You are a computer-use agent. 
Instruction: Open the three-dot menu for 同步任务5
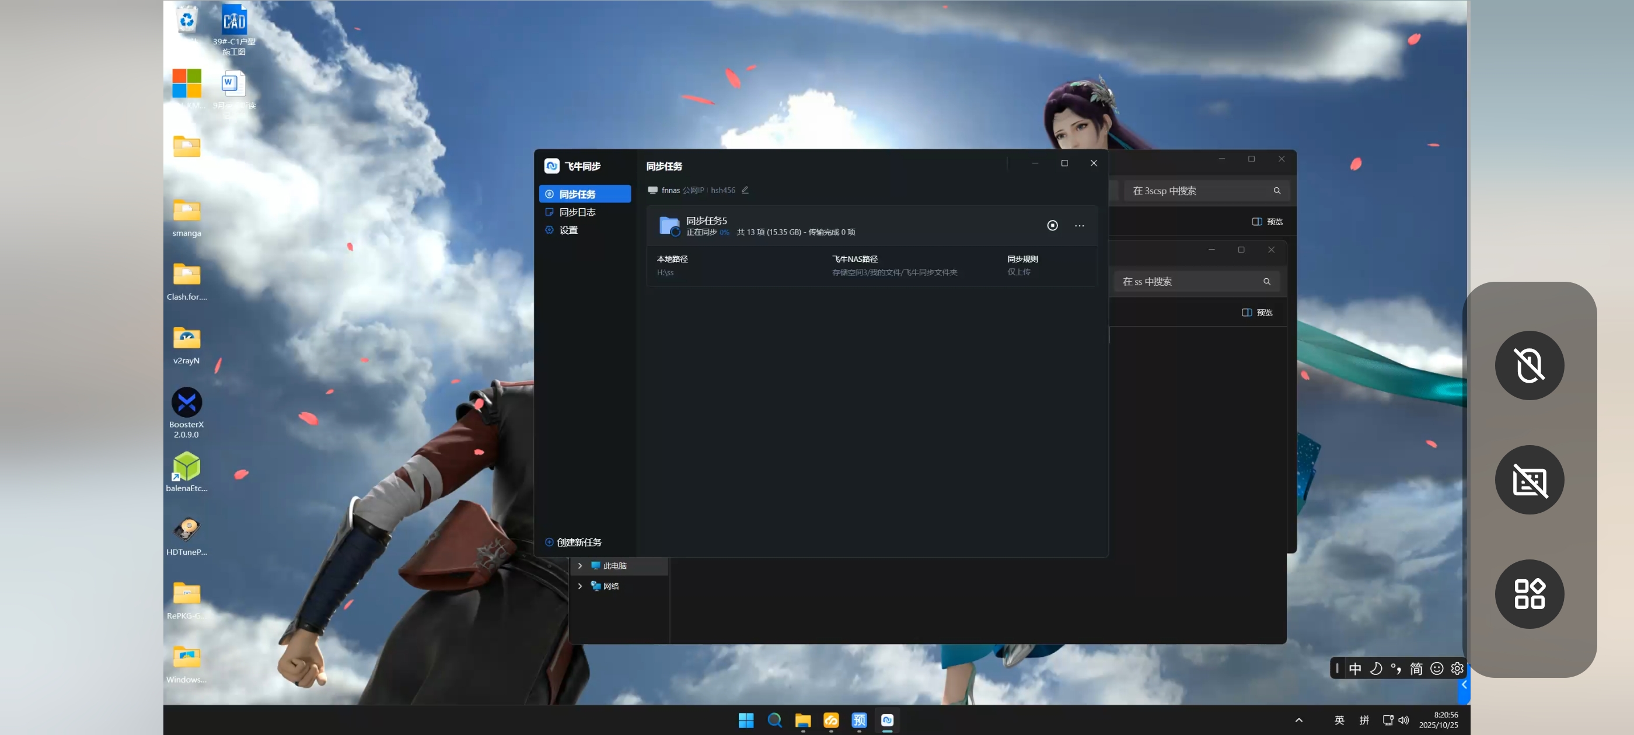(1079, 226)
